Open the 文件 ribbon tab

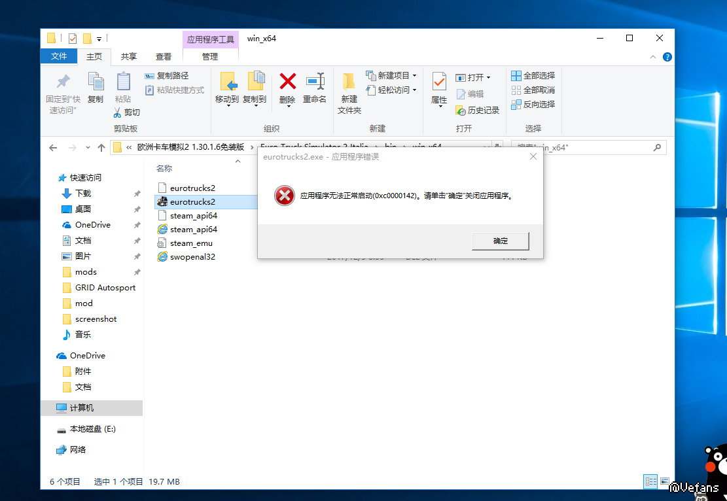(x=58, y=56)
